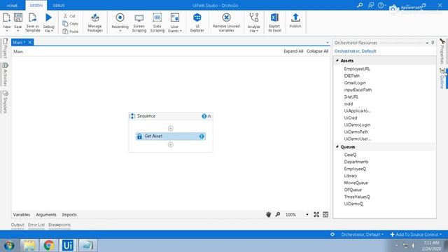Open Chrome from taskbar
This screenshot has height=252, width=448.
[x=49, y=246]
